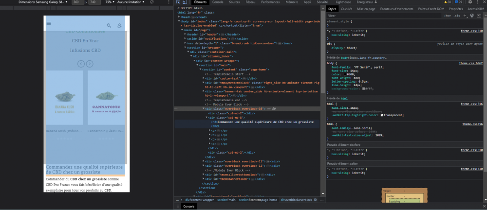Click the #000 color swatch in body rule
This screenshot has height=210, width=487.
[x=344, y=74]
